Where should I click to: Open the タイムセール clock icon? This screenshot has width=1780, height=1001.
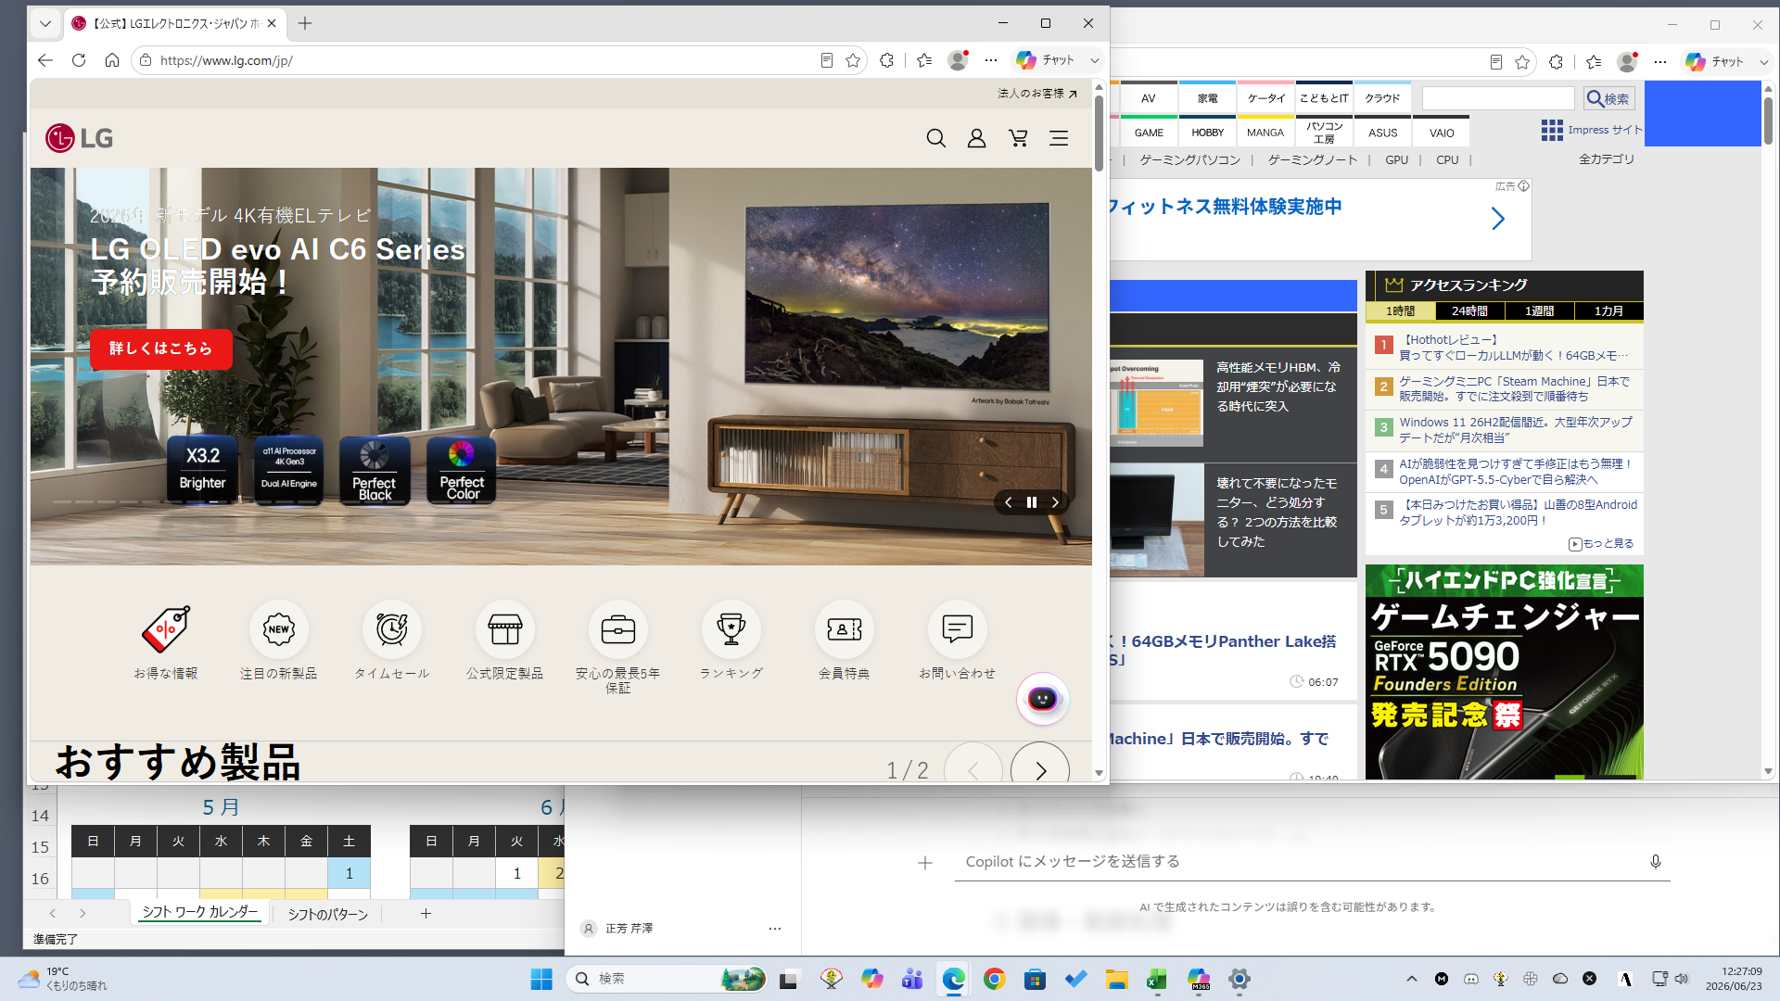392,629
